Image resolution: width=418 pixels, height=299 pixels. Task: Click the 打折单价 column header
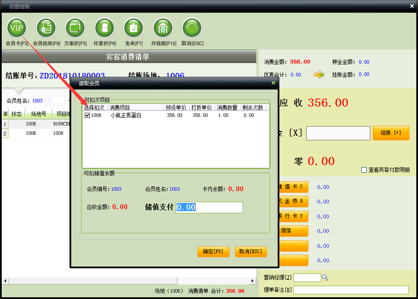(x=202, y=107)
